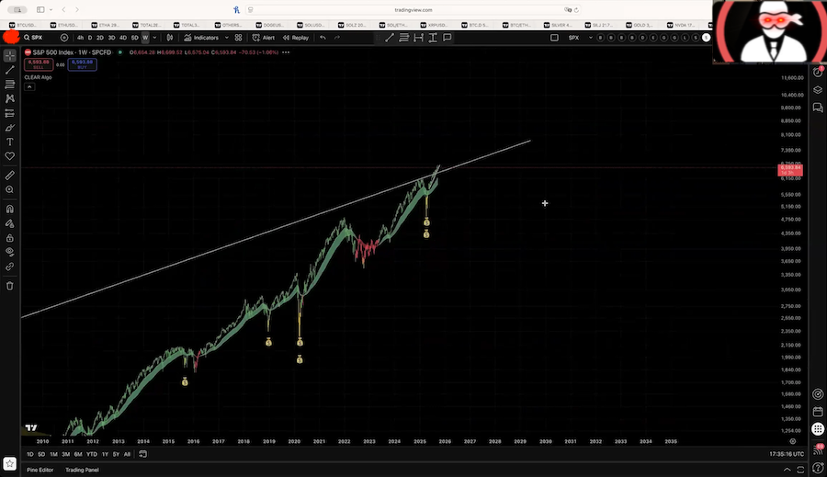Click the trash icon to remove drawings
The image size is (827, 477).
[10, 286]
